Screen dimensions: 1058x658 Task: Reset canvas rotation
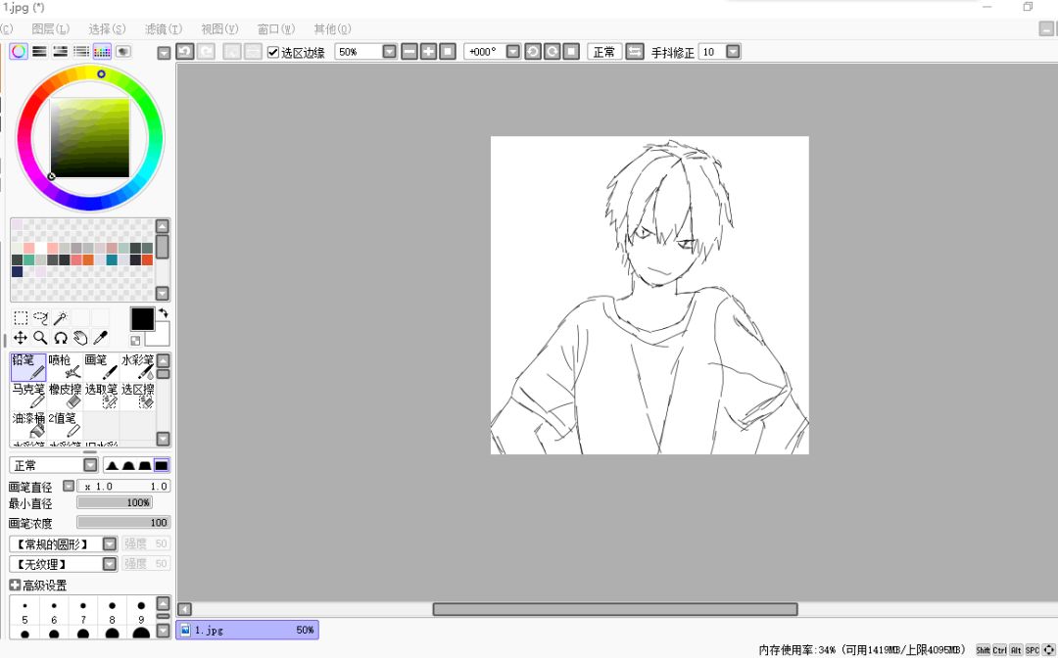pos(571,51)
